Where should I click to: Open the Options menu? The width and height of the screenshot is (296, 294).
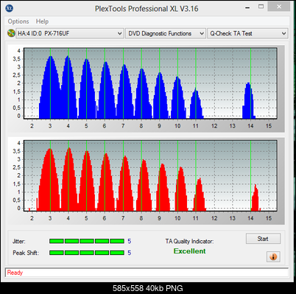pyautogui.click(x=18, y=21)
